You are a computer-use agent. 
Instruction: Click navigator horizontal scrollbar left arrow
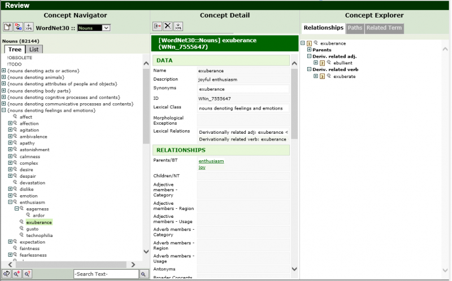(x=10, y=264)
